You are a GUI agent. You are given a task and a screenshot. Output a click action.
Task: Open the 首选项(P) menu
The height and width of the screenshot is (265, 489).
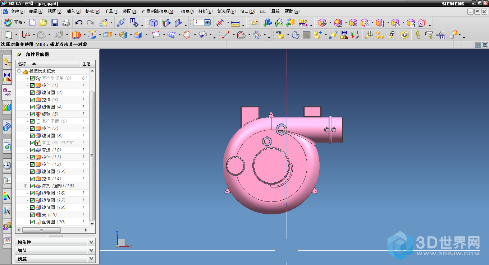227,11
